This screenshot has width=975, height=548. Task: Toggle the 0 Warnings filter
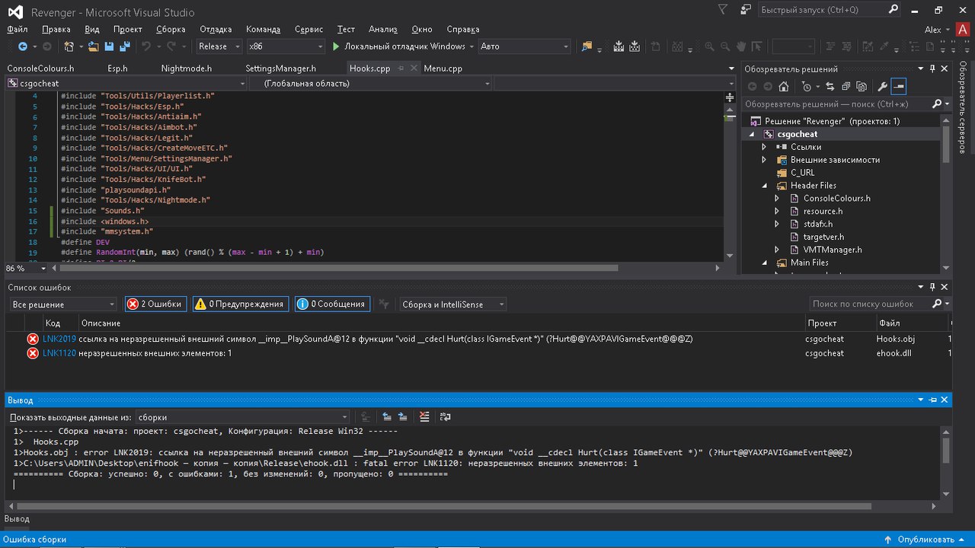[240, 304]
